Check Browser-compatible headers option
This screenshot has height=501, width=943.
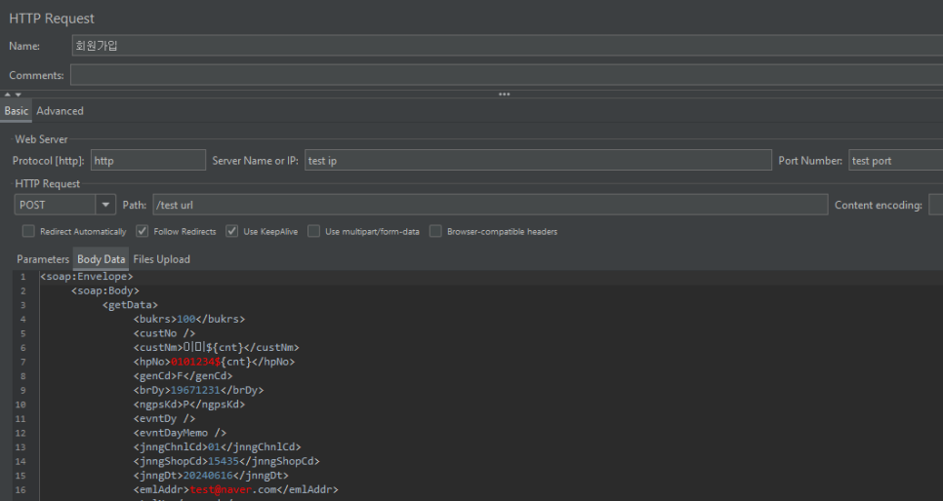[435, 231]
